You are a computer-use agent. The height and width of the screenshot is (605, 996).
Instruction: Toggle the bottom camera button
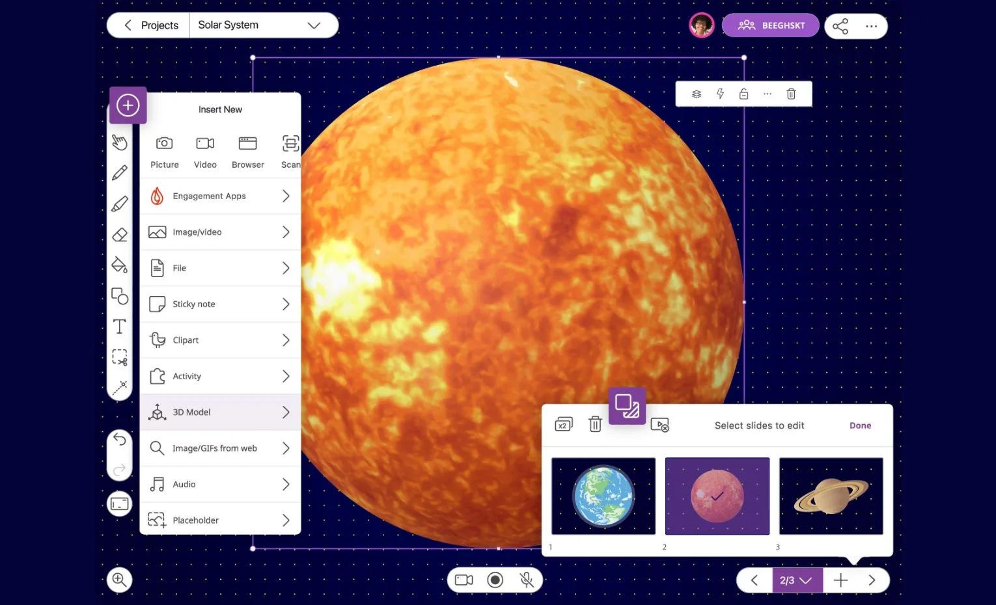click(x=464, y=580)
